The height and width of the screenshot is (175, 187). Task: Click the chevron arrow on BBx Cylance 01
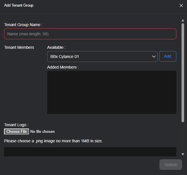tap(154, 57)
